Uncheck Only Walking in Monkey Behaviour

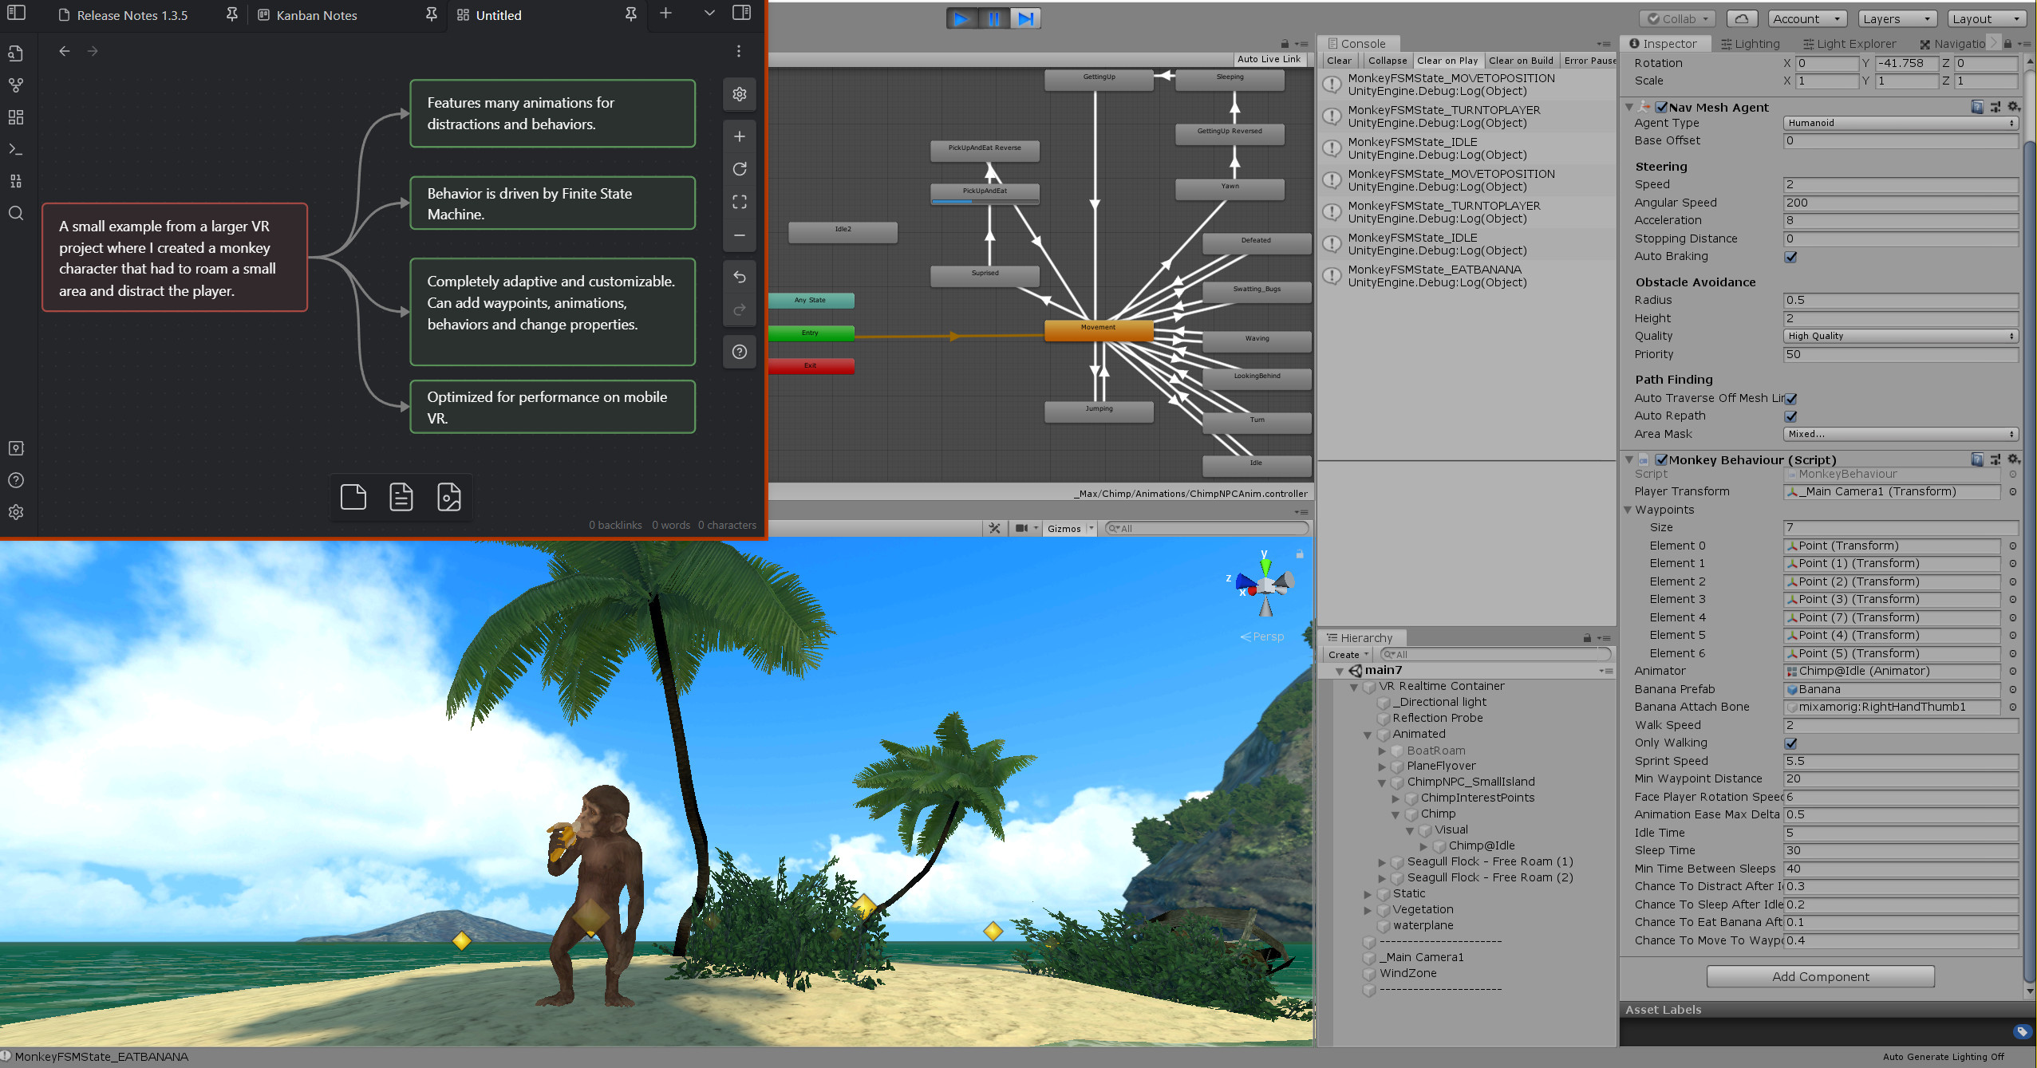pos(1791,743)
